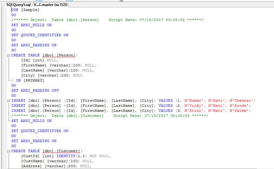274x169 pixels.
Task: Click the [Address] varchar(200) column line
Action: coord(56,166)
